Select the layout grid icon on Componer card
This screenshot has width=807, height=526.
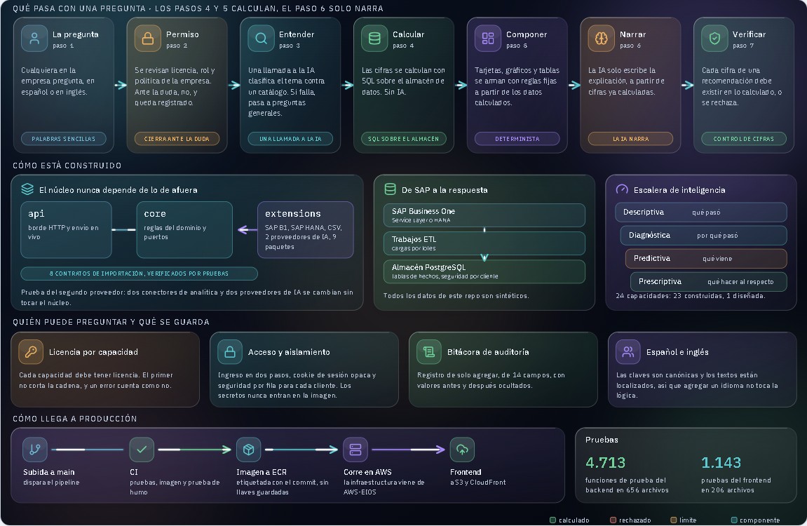pos(488,39)
